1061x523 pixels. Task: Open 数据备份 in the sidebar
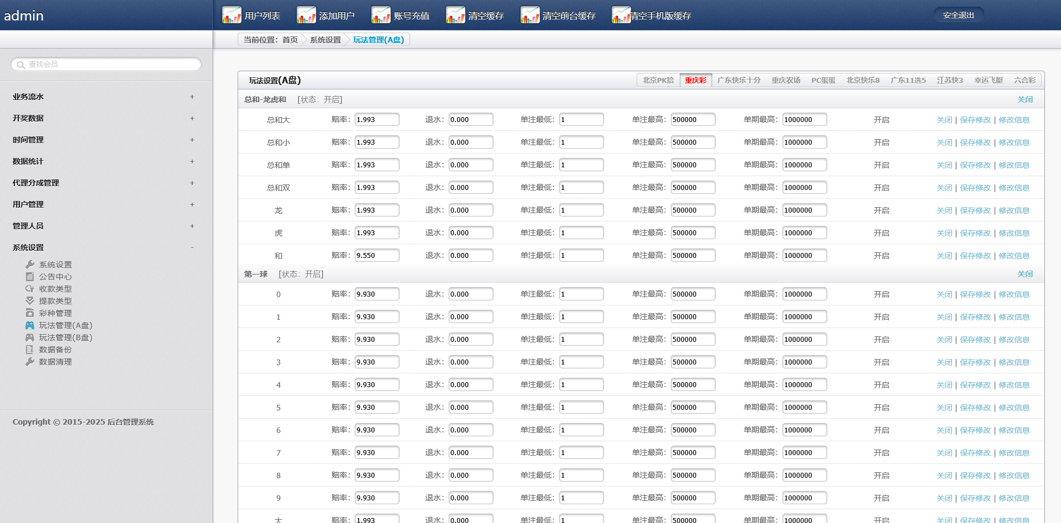pos(55,350)
